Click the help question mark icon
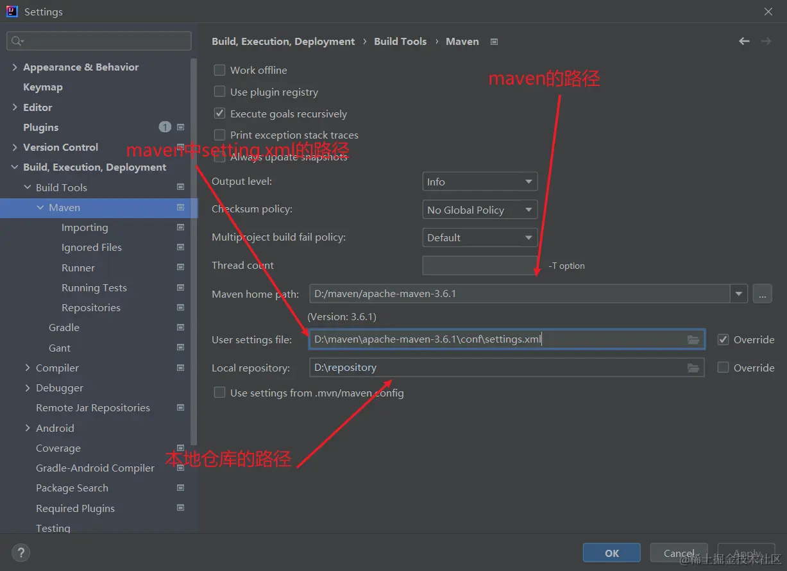 [x=21, y=552]
